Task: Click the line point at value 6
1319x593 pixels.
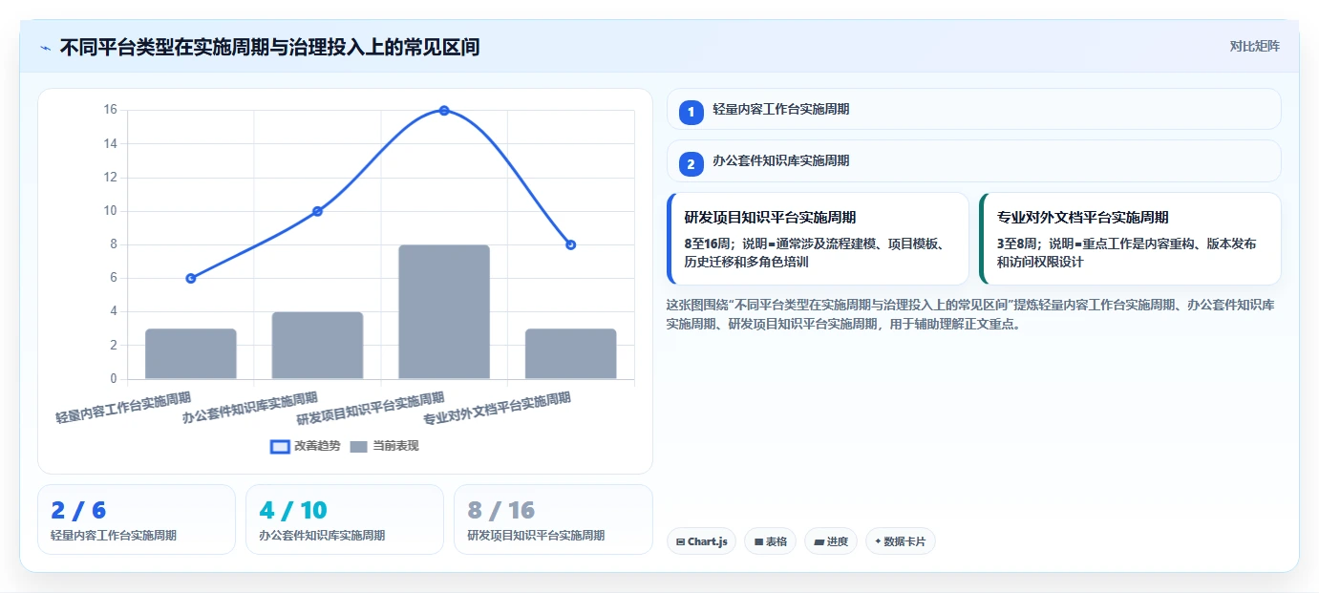Action: (x=191, y=278)
